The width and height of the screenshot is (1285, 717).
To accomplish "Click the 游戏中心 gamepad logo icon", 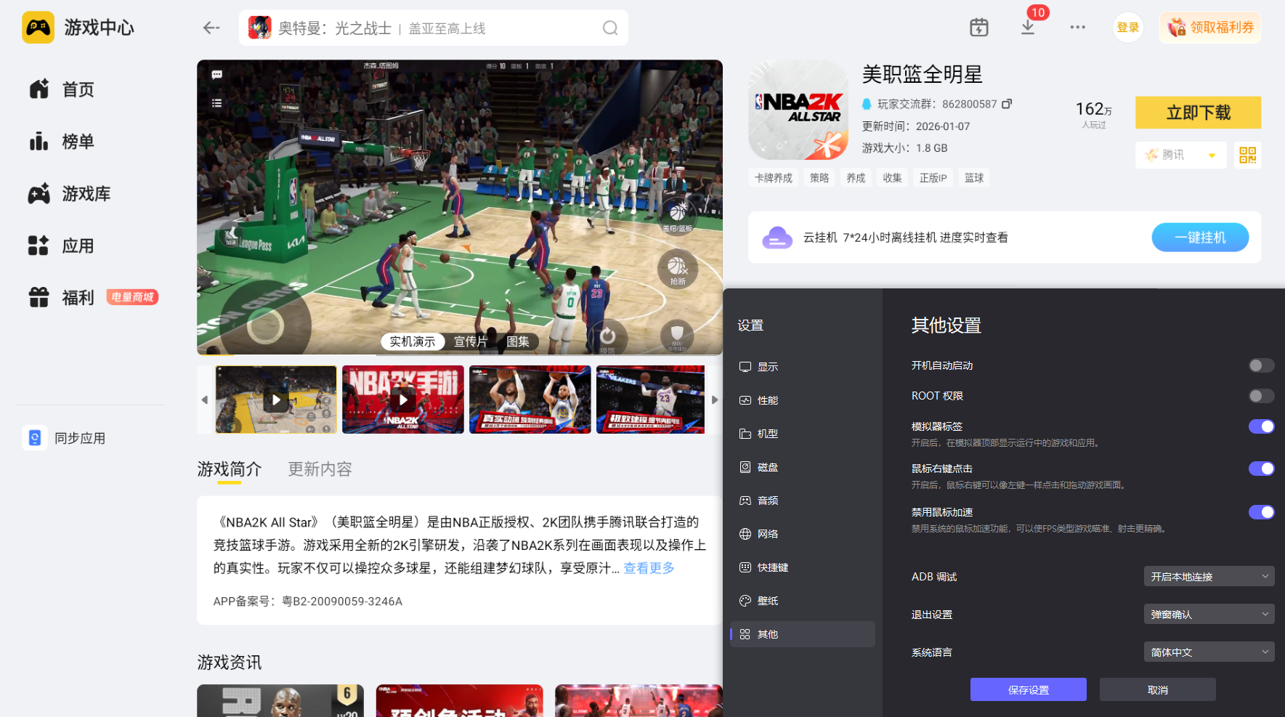I will pyautogui.click(x=38, y=28).
